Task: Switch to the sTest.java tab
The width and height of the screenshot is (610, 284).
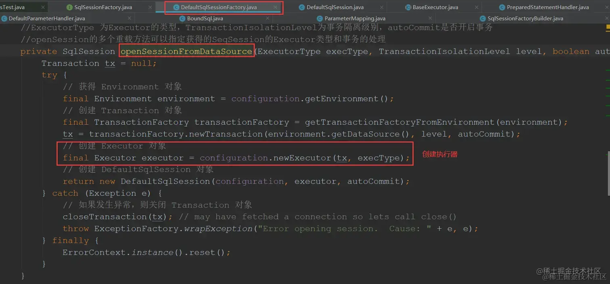Action: (13, 7)
